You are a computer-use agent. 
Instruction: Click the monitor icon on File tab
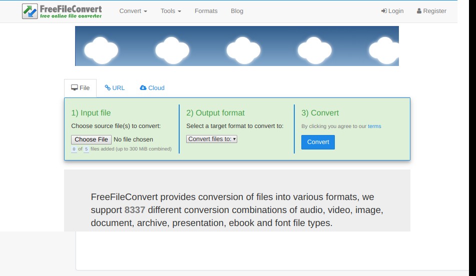click(75, 87)
